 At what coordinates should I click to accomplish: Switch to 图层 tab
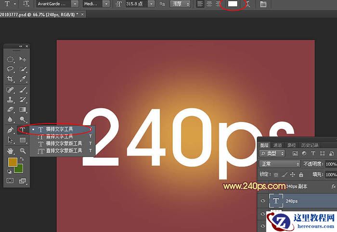(264, 145)
